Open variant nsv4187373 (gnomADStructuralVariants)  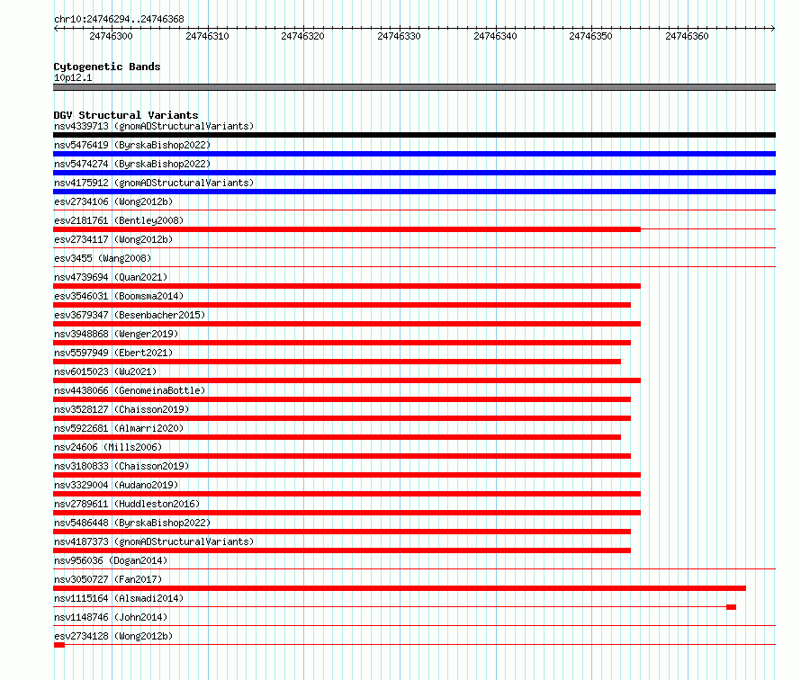(x=154, y=541)
